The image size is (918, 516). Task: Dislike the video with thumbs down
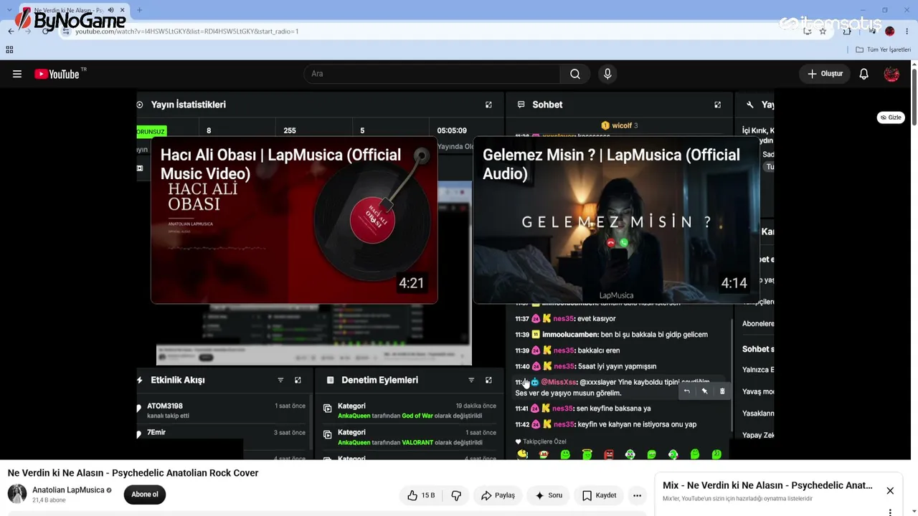coord(456,495)
